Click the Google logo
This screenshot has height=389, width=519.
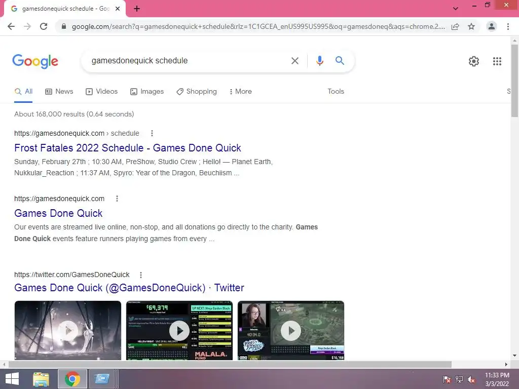(x=35, y=61)
